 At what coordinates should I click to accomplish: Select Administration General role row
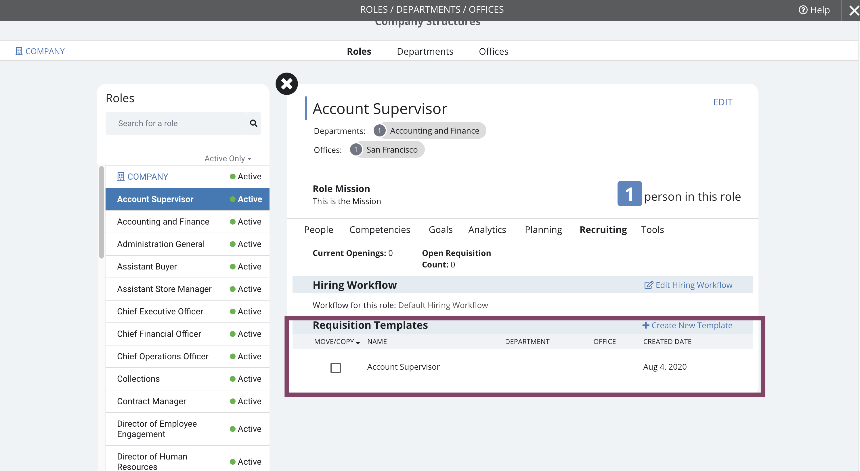187,244
